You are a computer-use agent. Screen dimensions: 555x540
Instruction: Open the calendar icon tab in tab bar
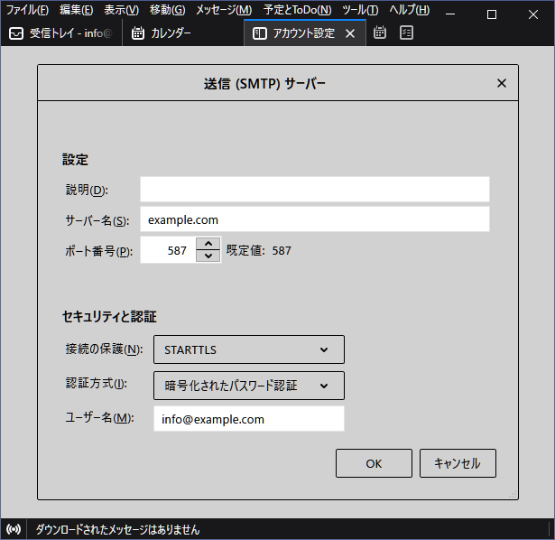click(x=380, y=33)
